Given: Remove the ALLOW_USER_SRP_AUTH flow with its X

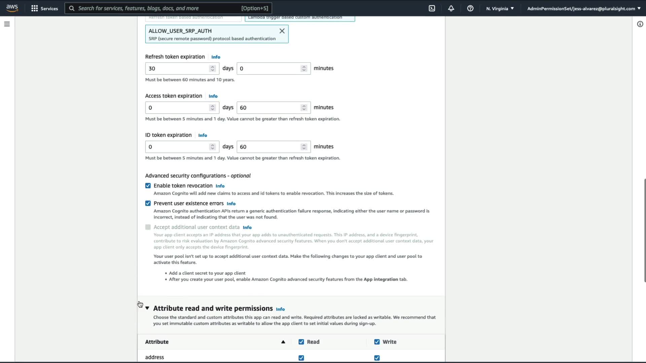Looking at the screenshot, I should (282, 31).
